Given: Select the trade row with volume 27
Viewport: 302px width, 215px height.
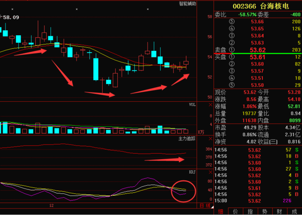Looking at the screenshot, I should pyautogui.click(x=258, y=169).
